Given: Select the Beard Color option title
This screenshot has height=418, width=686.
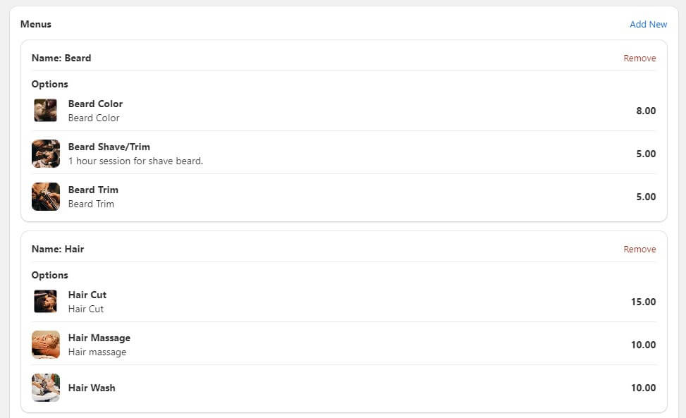Looking at the screenshot, I should click(x=95, y=104).
